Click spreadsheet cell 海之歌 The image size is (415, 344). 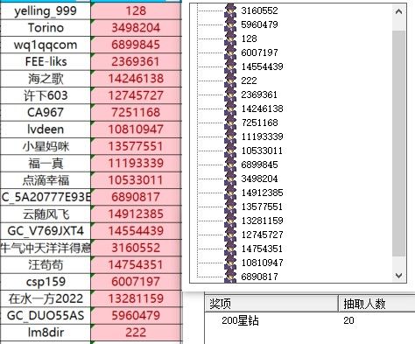point(46,79)
